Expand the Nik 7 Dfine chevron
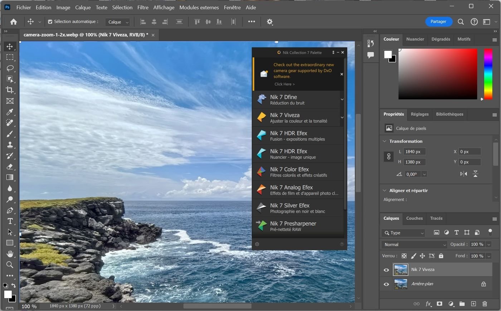This screenshot has height=311, width=501. (x=342, y=99)
